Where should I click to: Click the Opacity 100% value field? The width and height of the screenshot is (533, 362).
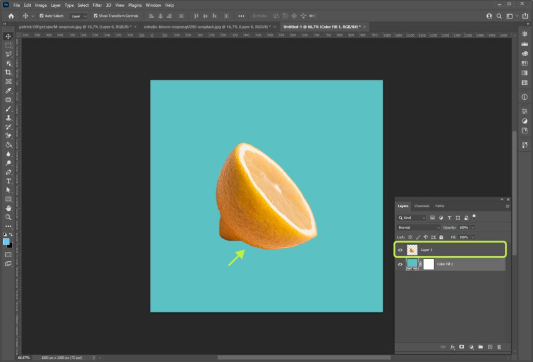pyautogui.click(x=464, y=227)
